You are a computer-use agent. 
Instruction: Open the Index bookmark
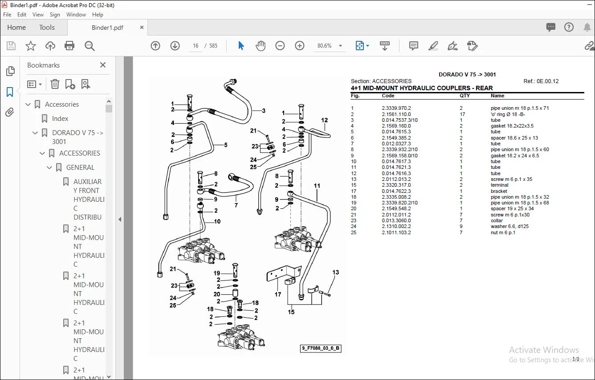tap(60, 119)
